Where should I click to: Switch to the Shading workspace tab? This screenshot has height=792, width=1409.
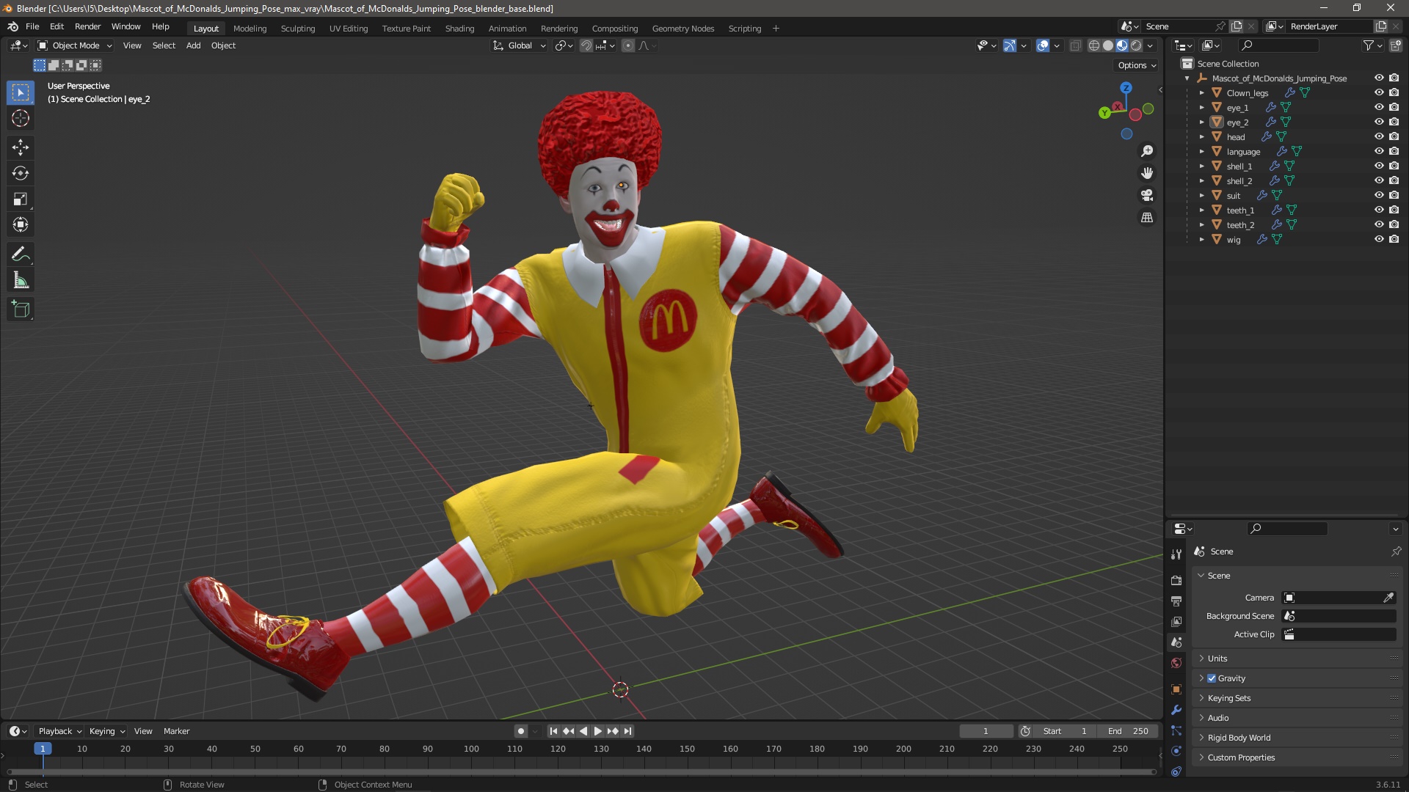point(459,29)
